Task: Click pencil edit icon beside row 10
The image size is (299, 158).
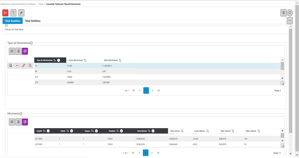Action: [24, 66]
